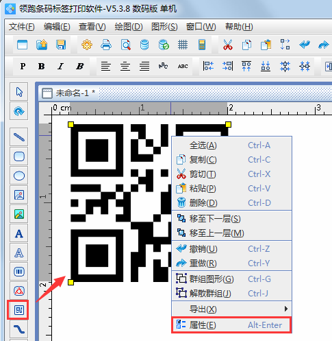
Task: Open print preview magnifier icon
Action: click(126, 45)
